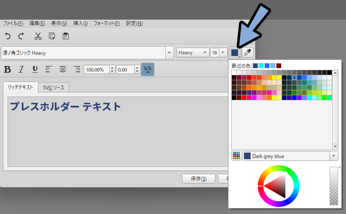Switch to the SVG ソース tab
This screenshot has width=346, height=214.
point(54,87)
